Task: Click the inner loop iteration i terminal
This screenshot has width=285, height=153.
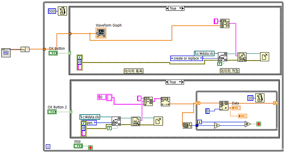Action: [199, 122]
